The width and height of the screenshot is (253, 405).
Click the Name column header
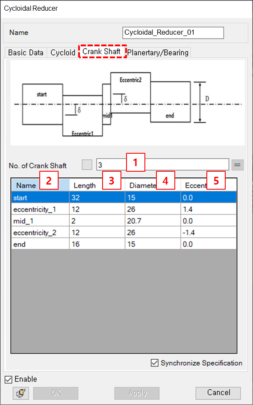[x=41, y=185]
